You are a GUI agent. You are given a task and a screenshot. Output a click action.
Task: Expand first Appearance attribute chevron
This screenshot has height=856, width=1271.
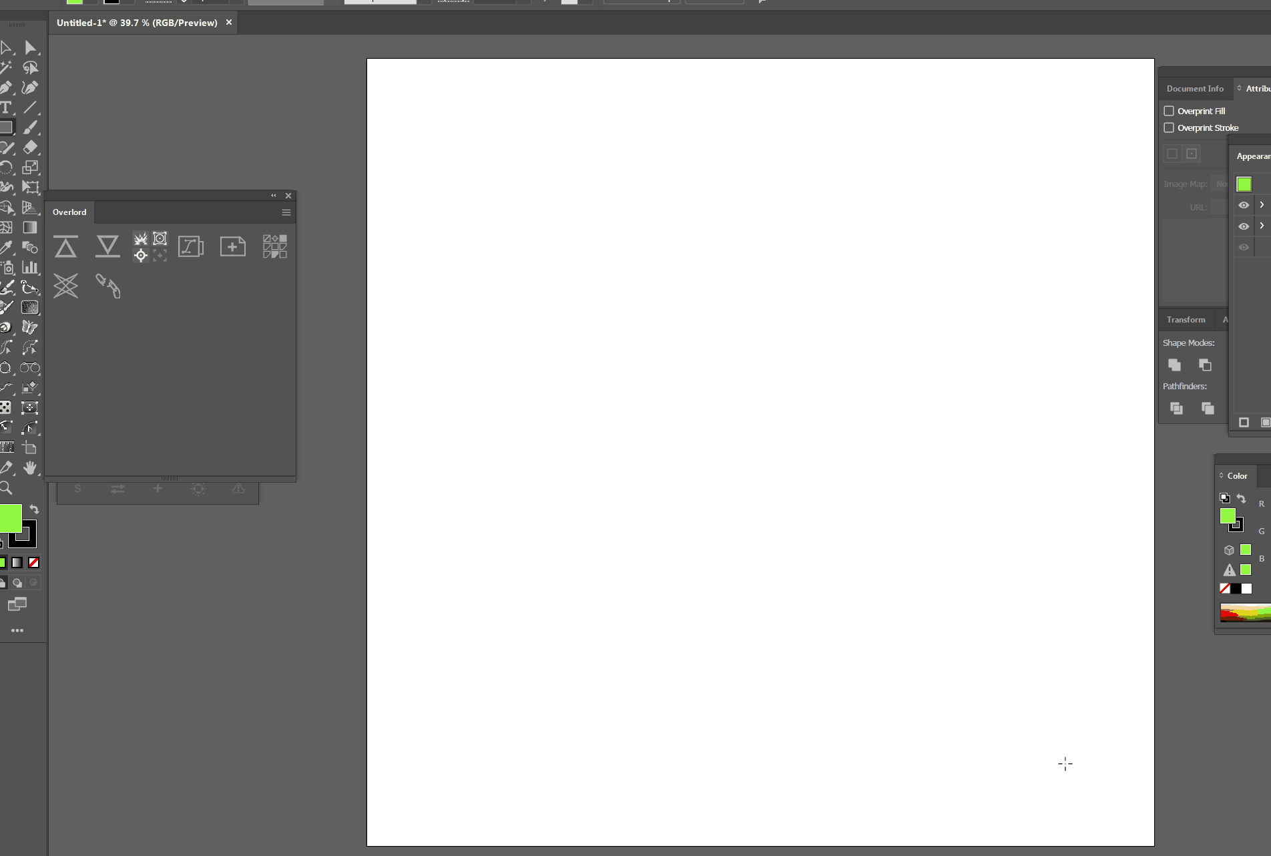1262,205
